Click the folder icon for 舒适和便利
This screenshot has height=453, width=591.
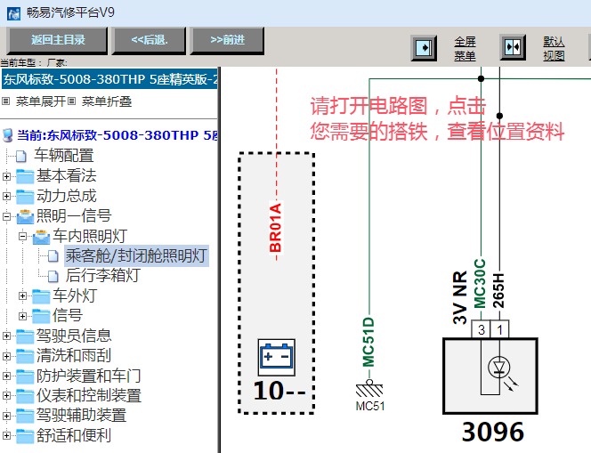pos(25,436)
